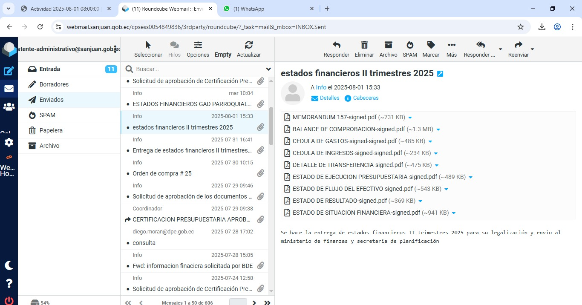Click Actualizar refresh icon

[249, 45]
